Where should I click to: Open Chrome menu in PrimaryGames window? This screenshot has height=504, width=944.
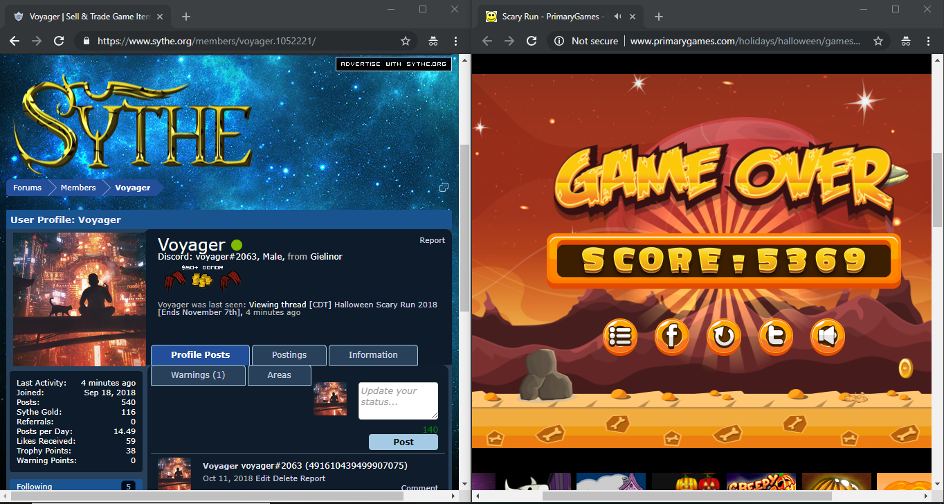pyautogui.click(x=928, y=41)
